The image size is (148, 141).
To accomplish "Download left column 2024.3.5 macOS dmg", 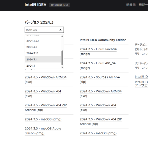I will tap(43, 119).
